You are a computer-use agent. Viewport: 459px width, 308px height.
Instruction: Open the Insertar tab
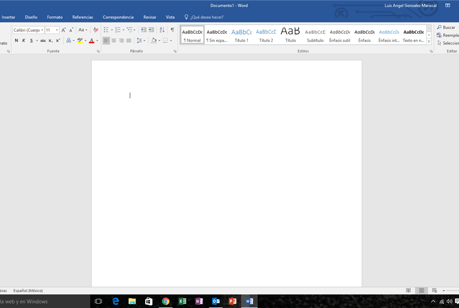click(x=9, y=17)
